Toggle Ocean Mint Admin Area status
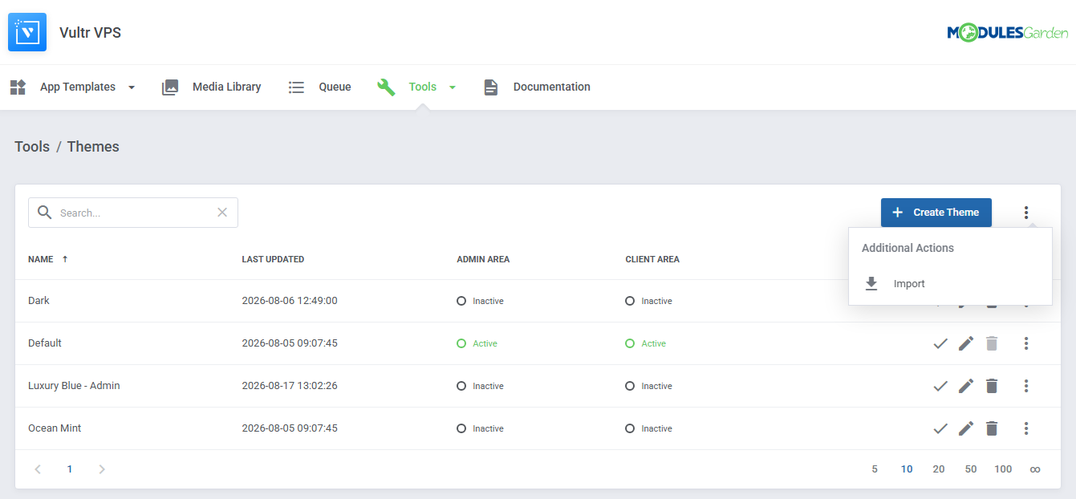The height and width of the screenshot is (499, 1076). click(480, 428)
